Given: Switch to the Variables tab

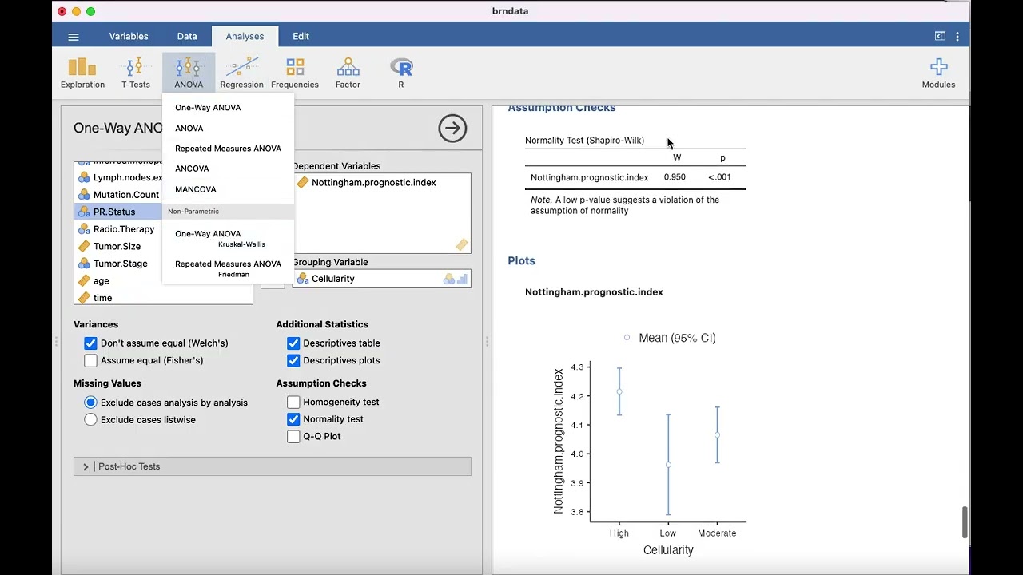Looking at the screenshot, I should 129,36.
